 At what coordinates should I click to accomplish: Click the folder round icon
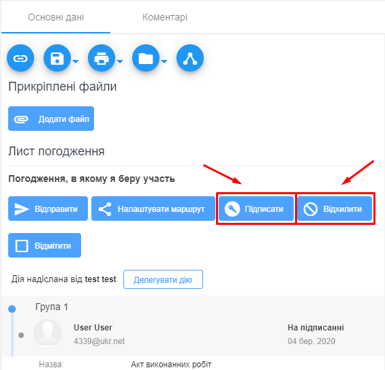146,58
